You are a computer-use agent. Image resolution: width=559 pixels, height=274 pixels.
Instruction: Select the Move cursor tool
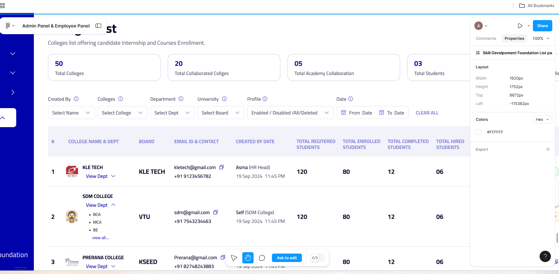[x=234, y=258]
